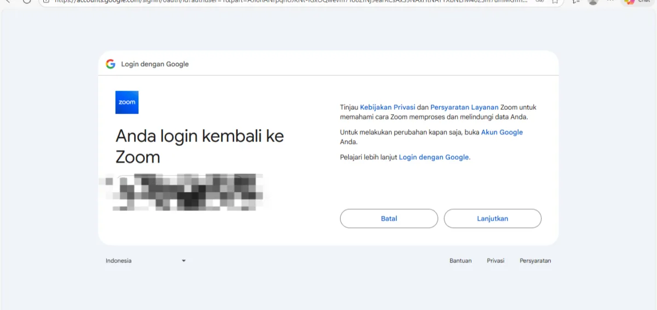Screen dimensions: 657x310
Task: Click the Google logo in the header
Action: click(x=111, y=64)
